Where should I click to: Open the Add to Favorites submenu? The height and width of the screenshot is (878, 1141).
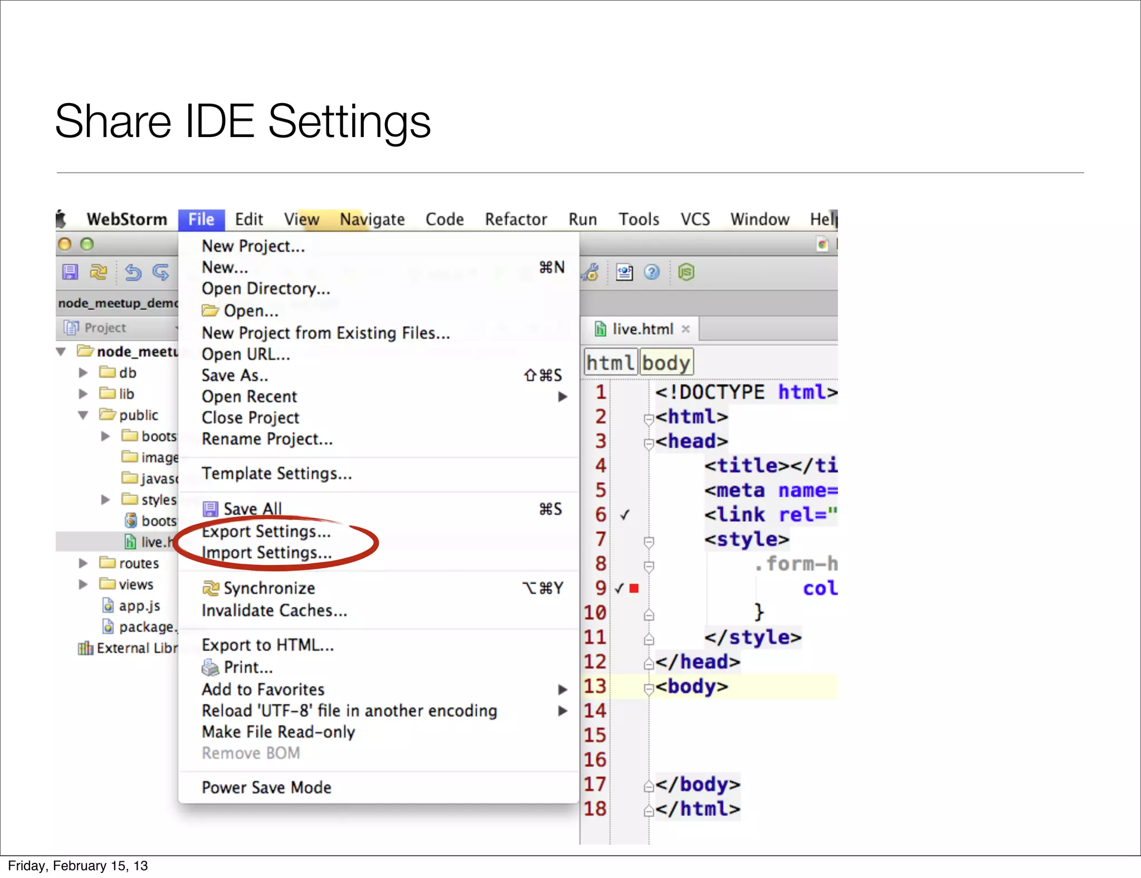[x=379, y=690]
